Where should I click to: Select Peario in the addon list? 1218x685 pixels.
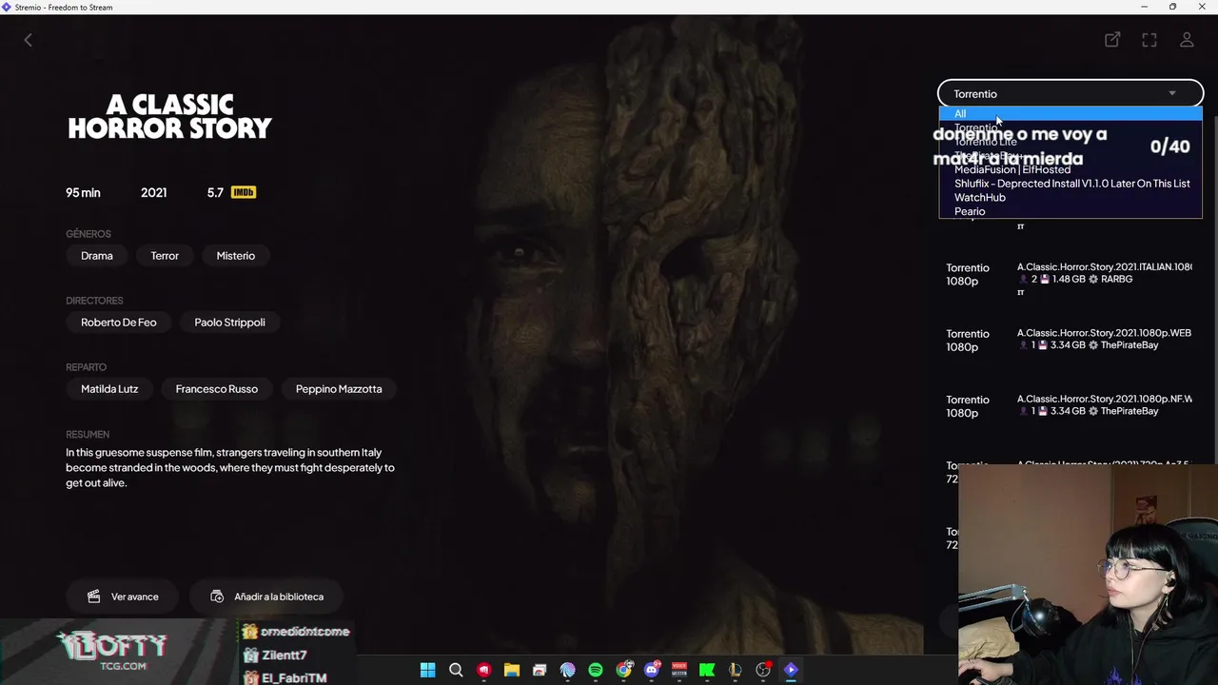(x=1071, y=211)
